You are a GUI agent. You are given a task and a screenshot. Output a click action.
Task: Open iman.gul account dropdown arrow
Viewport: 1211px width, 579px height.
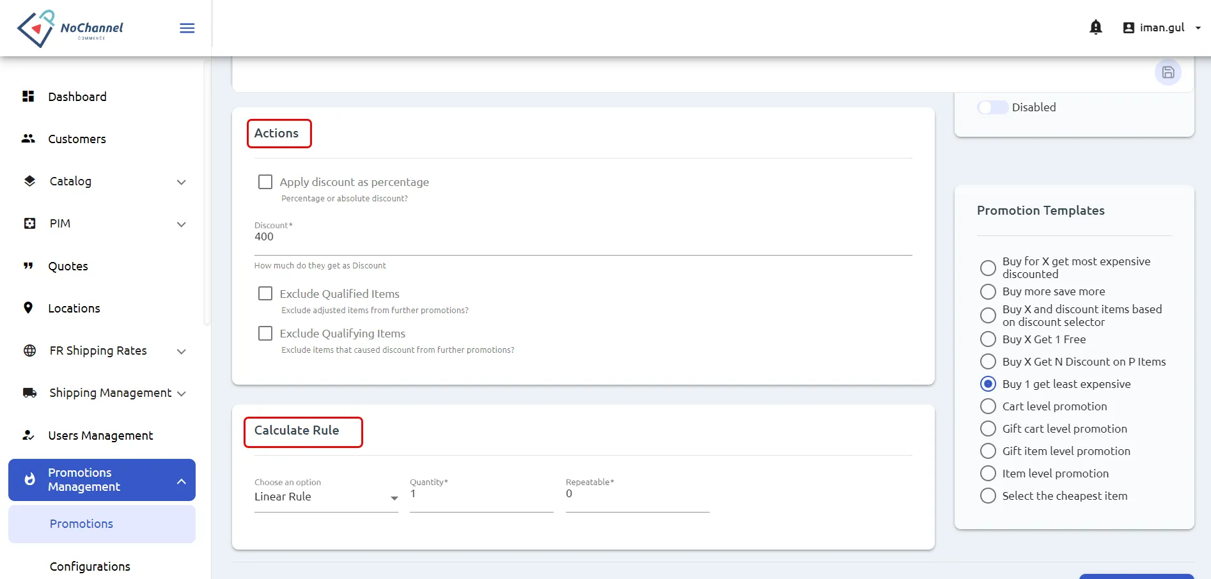tap(1198, 28)
